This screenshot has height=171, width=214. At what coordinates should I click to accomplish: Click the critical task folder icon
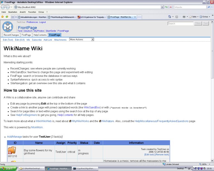point(12,150)
